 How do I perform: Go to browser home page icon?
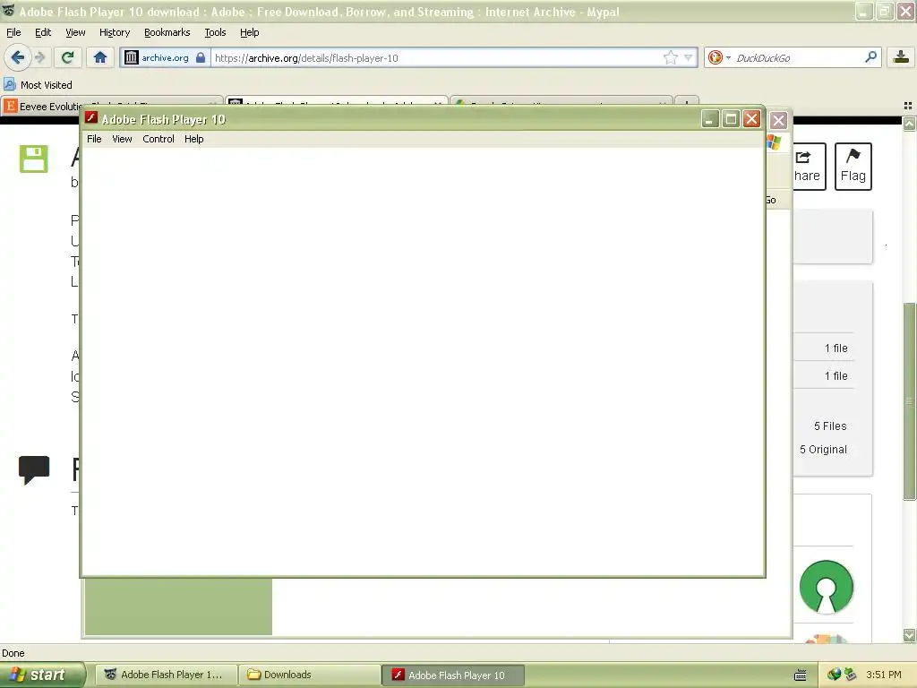100,57
